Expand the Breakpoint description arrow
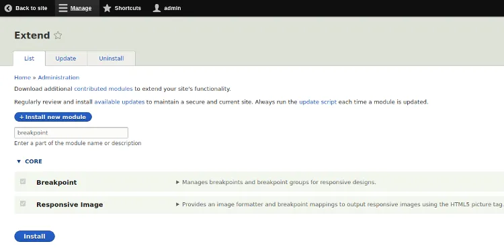Screen dimensions: 504x252 [177, 182]
